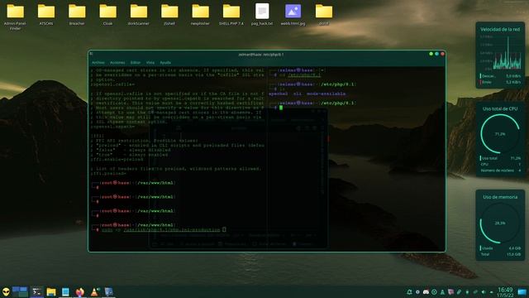Open the blue text editor taskbar icon

pos(65,292)
